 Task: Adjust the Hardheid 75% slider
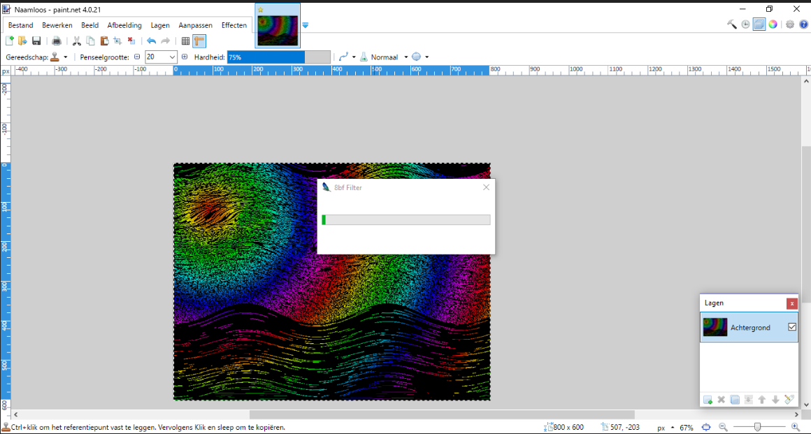279,57
